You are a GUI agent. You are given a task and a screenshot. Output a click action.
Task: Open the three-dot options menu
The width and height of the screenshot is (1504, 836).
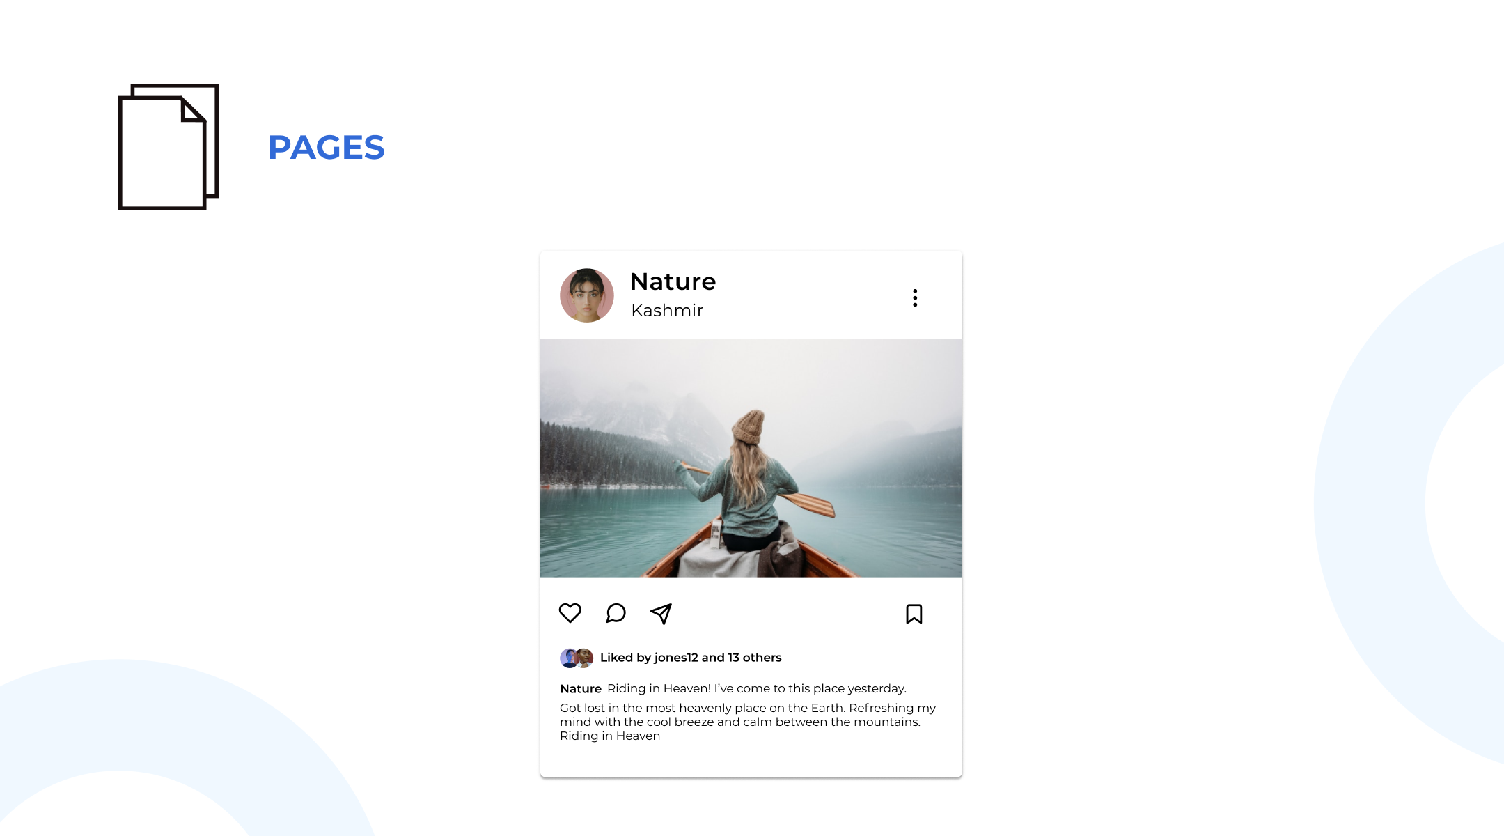tap(915, 298)
